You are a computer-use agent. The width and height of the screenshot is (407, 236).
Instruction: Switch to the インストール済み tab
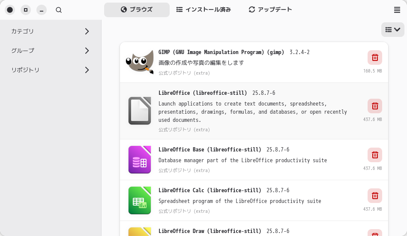203,9
